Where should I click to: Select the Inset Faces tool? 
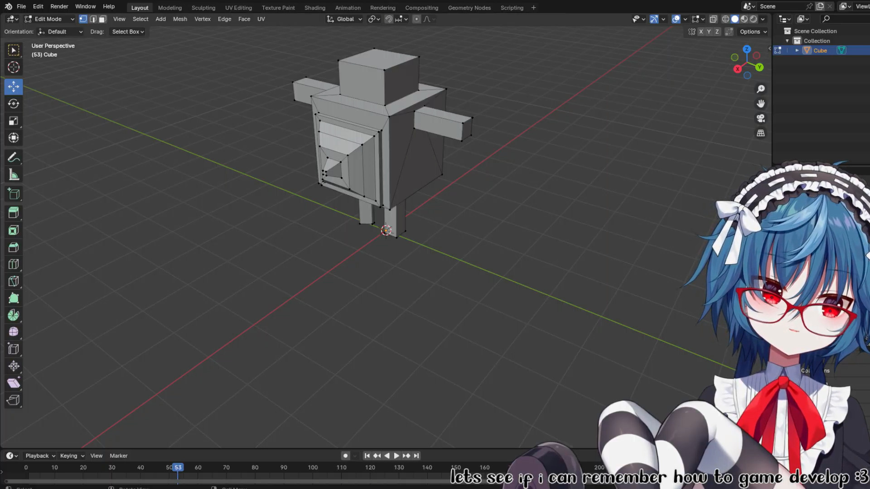click(14, 230)
